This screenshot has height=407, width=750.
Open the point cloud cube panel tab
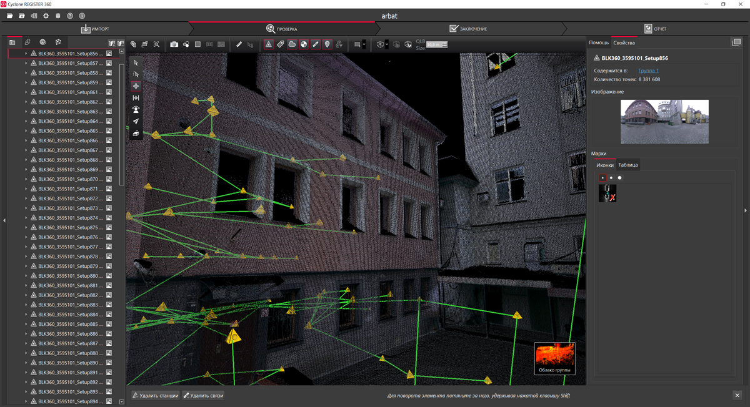58,42
